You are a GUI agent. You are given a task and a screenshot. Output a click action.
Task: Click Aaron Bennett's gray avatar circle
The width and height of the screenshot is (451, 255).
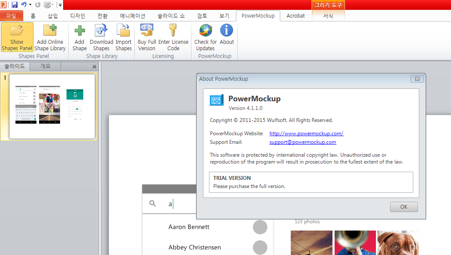coord(260,227)
